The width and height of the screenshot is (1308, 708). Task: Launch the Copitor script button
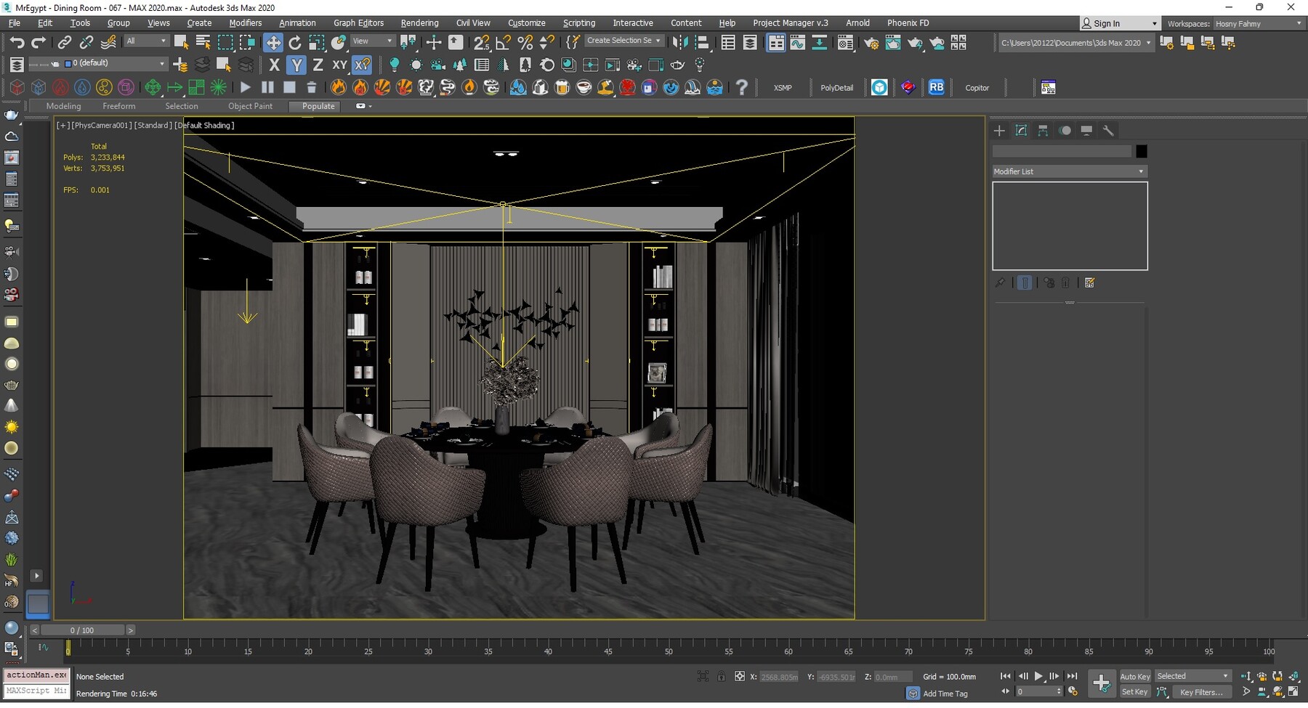[977, 87]
